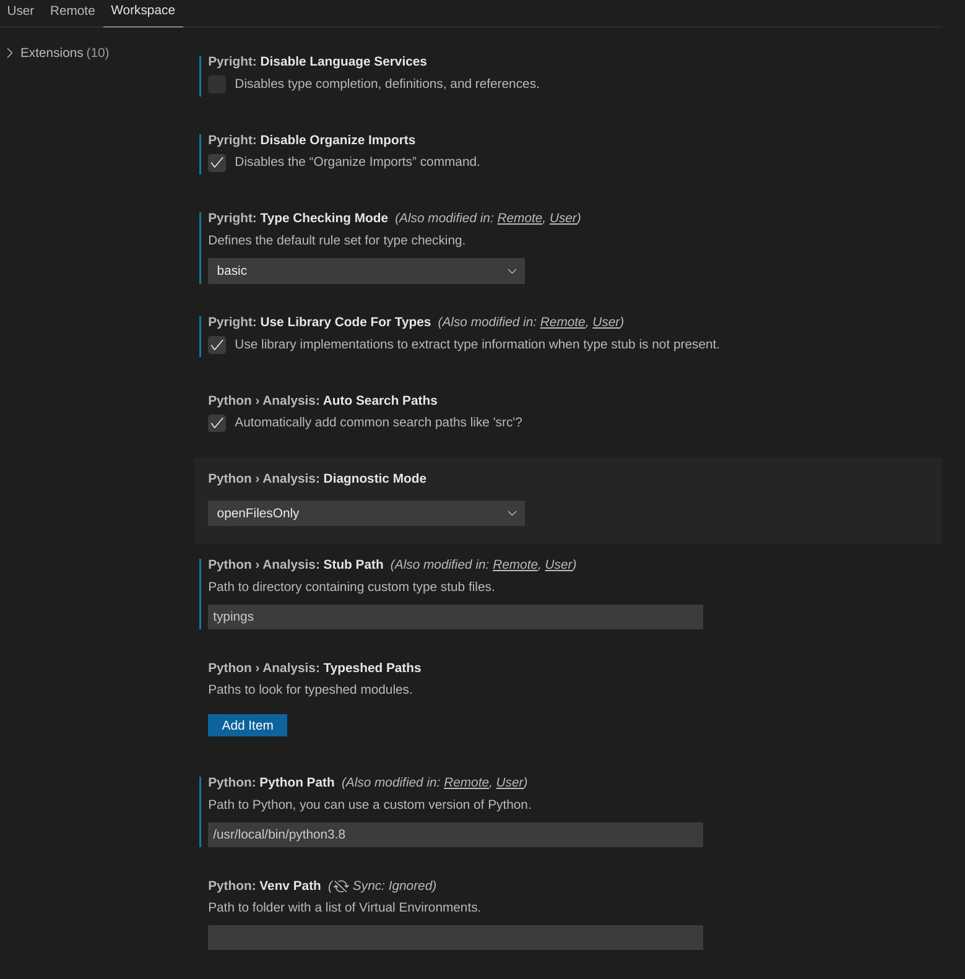Screen dimensions: 965x979
Task: Add Item to Typeshed Paths
Action: click(x=248, y=725)
